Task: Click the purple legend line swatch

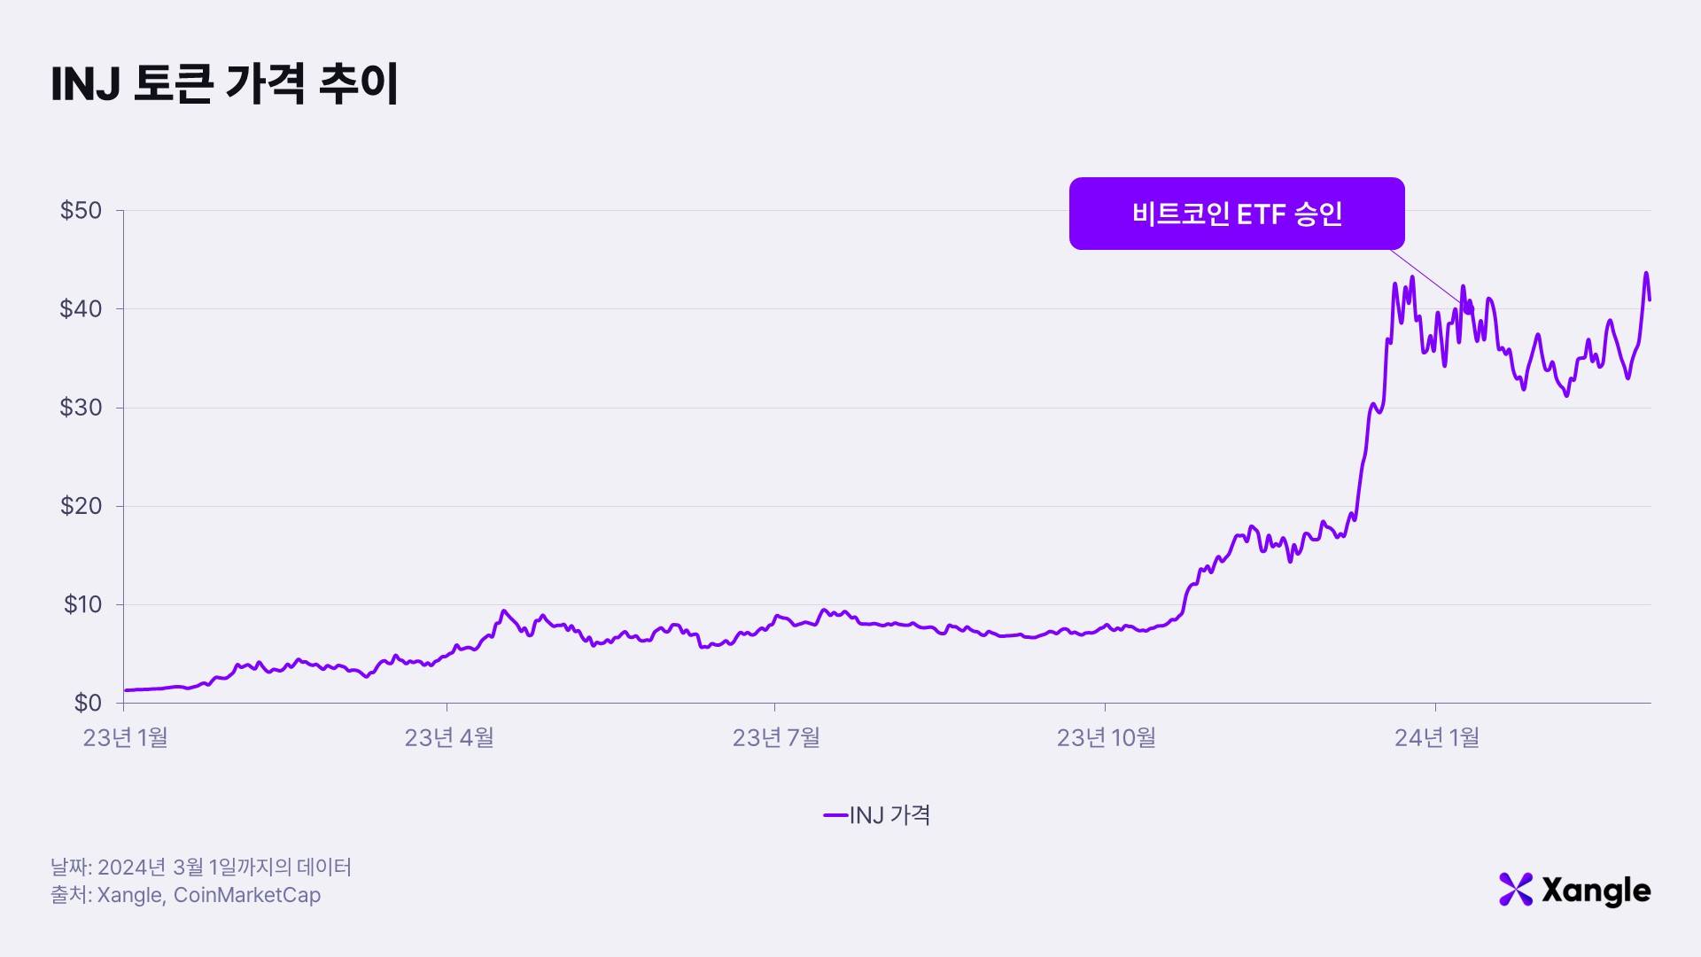Action: pyautogui.click(x=835, y=815)
